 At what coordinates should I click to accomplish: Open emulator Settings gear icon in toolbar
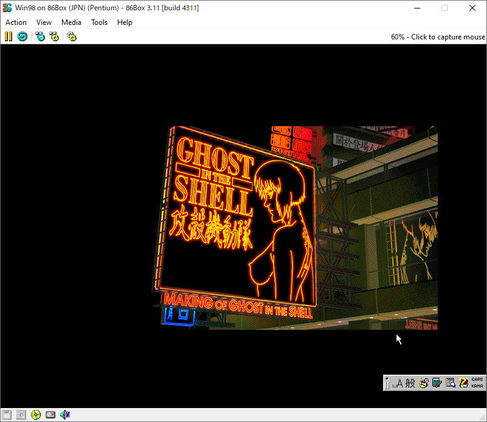click(x=72, y=36)
